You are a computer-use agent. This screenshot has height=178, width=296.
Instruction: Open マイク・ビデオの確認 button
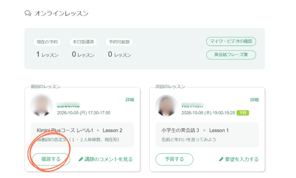tap(231, 41)
